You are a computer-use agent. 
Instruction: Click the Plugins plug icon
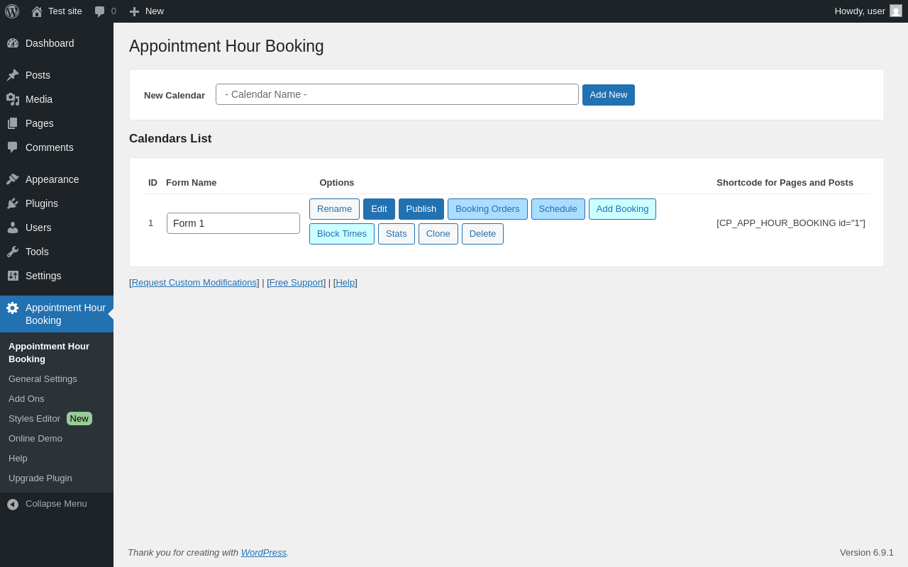click(x=13, y=203)
